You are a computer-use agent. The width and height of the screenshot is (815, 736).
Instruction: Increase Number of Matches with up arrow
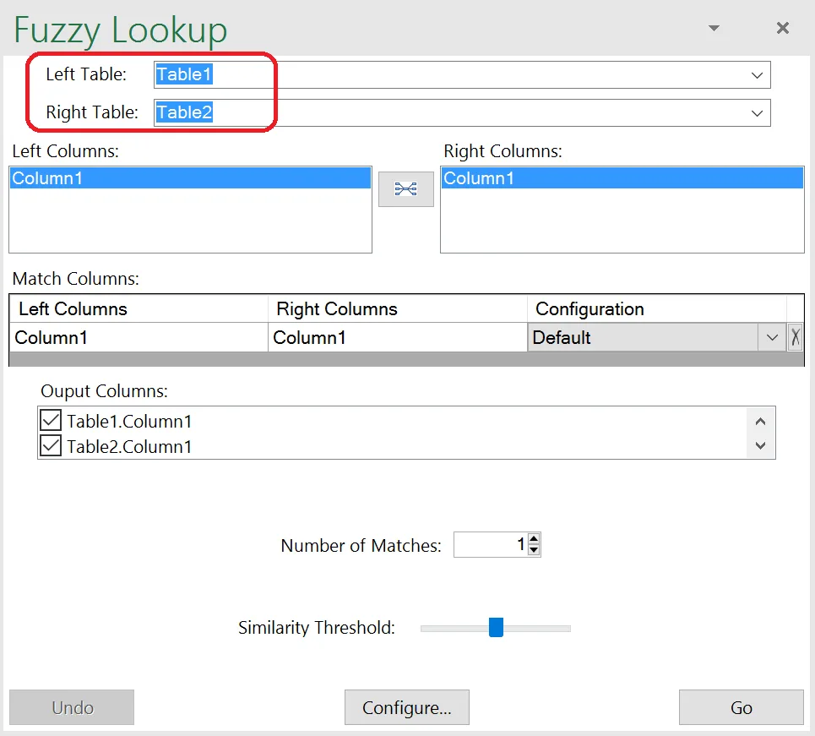(x=533, y=539)
